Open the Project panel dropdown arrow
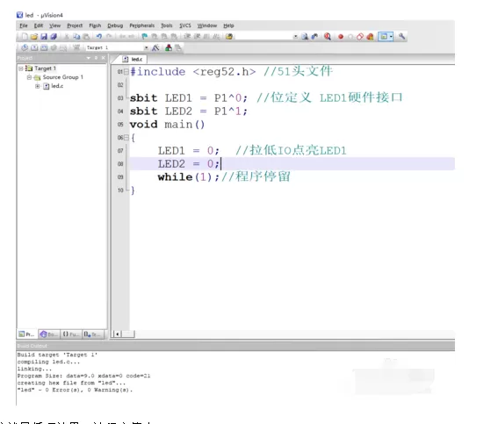The height and width of the screenshot is (424, 498). (89, 58)
